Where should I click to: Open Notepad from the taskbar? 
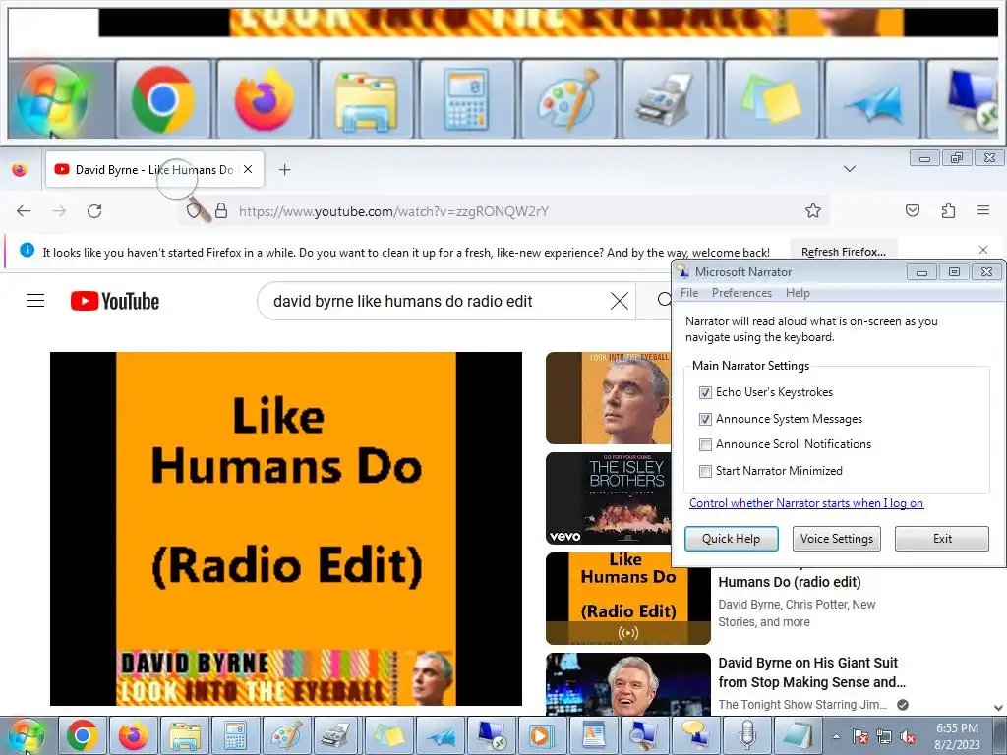coord(798,735)
